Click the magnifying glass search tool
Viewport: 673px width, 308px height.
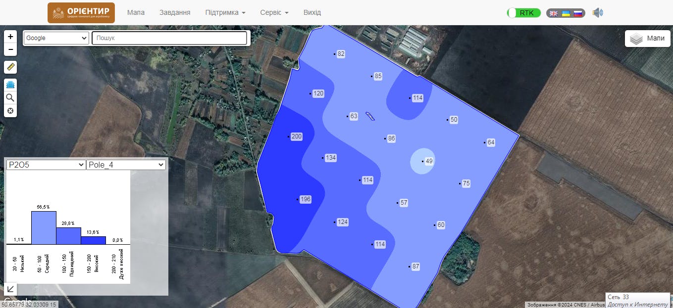tap(10, 98)
